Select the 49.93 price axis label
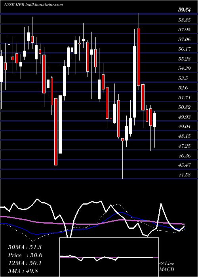Viewport: 198px width, 277px height. pyautogui.click(x=185, y=117)
